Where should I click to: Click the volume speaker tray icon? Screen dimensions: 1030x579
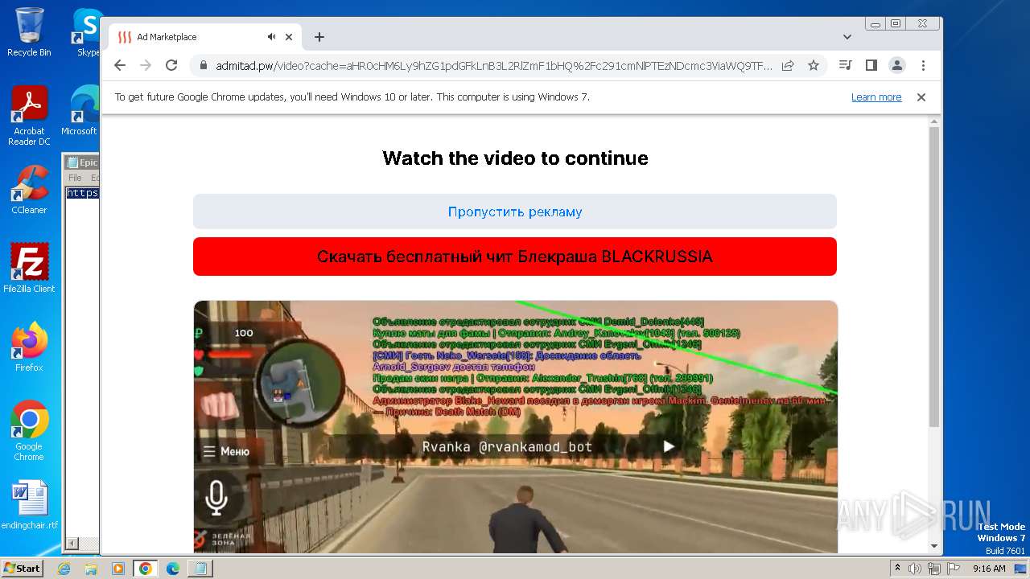pos(915,569)
